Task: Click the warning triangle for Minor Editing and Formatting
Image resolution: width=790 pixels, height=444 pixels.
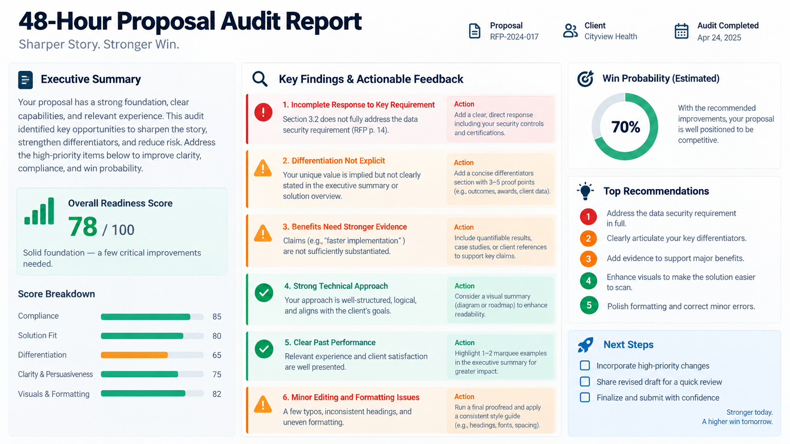Action: click(x=263, y=404)
